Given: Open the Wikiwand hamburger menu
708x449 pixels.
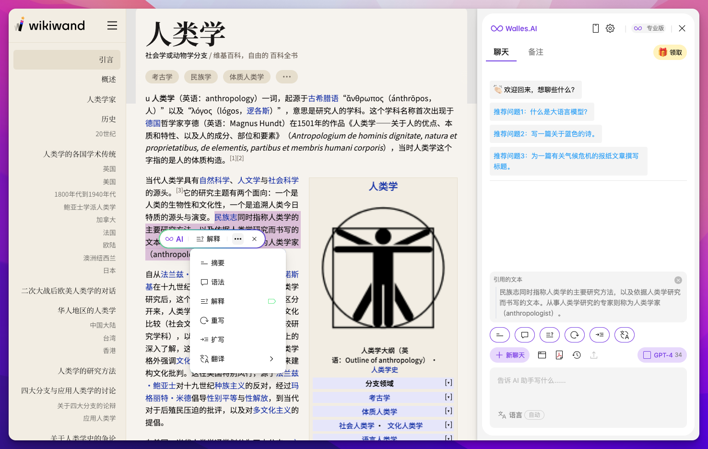Looking at the screenshot, I should click(x=112, y=25).
